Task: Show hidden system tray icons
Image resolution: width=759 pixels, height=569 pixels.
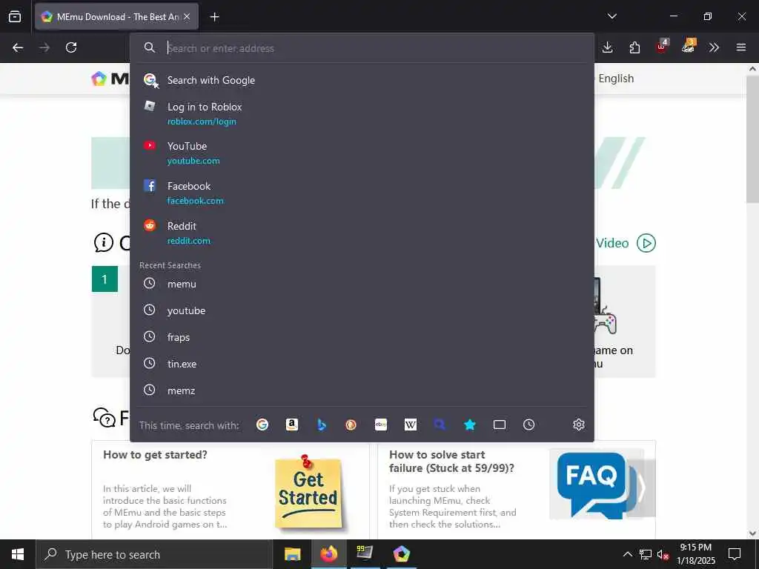Action: pos(627,554)
